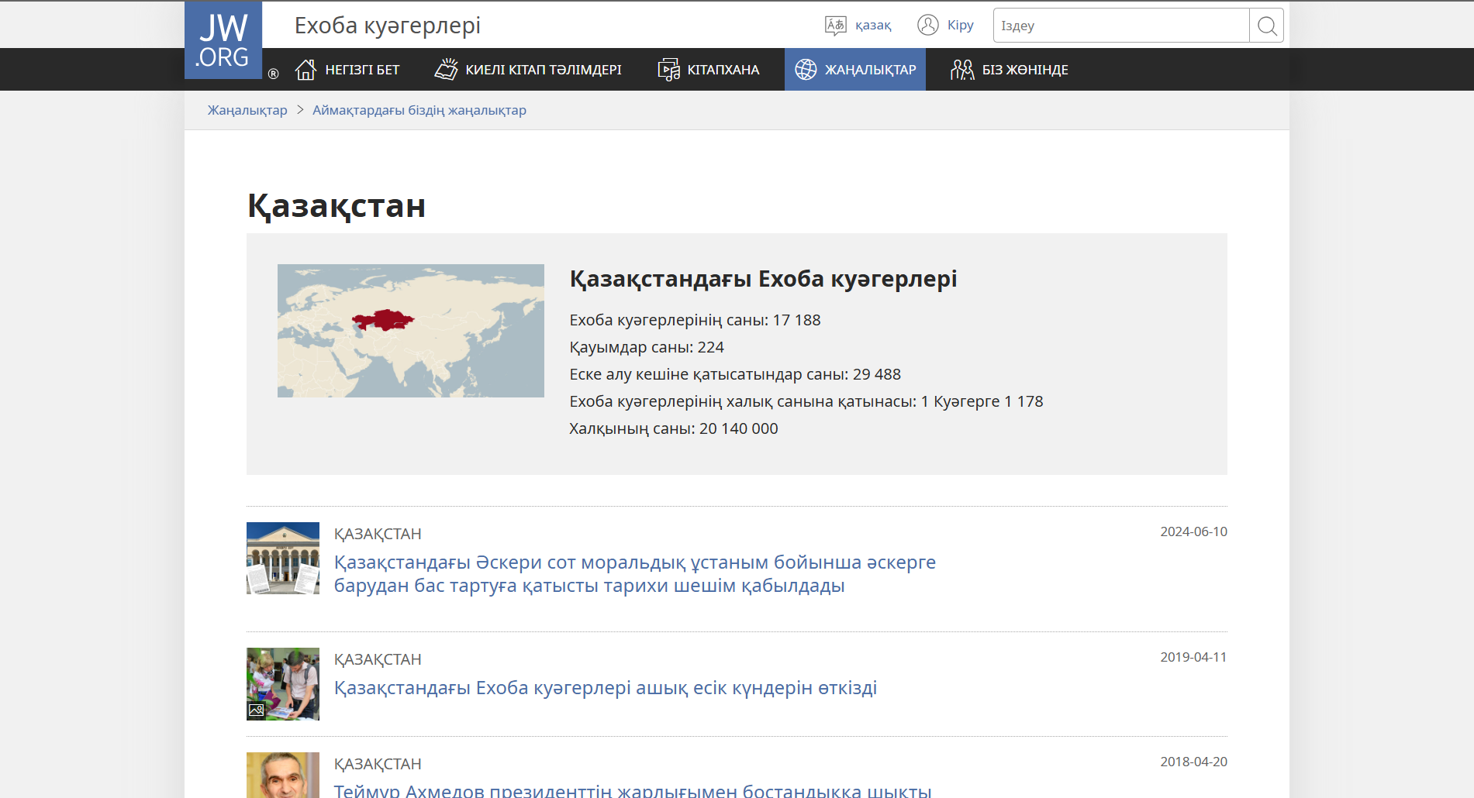This screenshot has width=1474, height=798.
Task: Open the open house days article
Action: [x=605, y=688]
